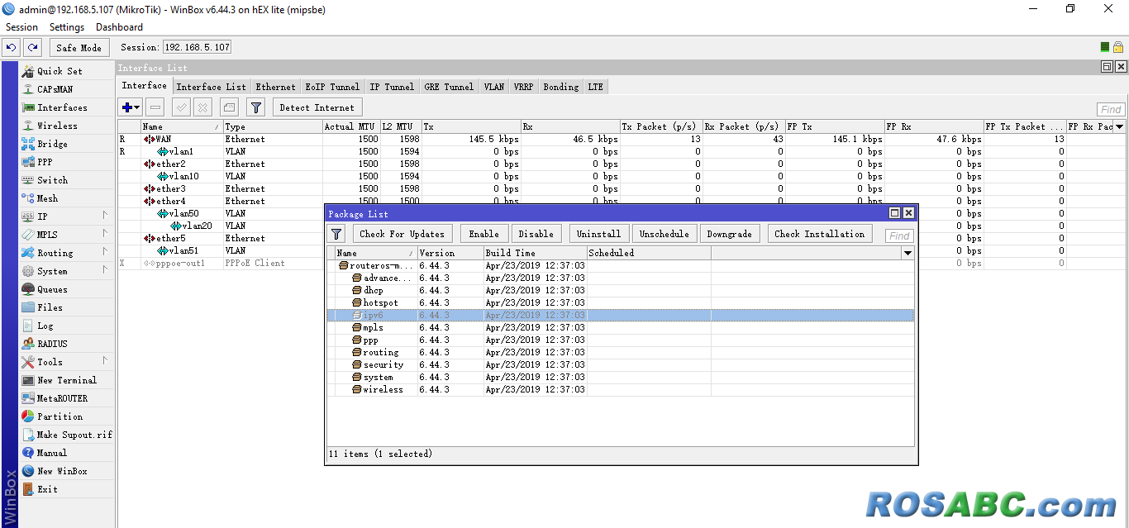Switch to the EoIP Tunnel tab
Screen dimensions: 1129x528
(x=332, y=87)
